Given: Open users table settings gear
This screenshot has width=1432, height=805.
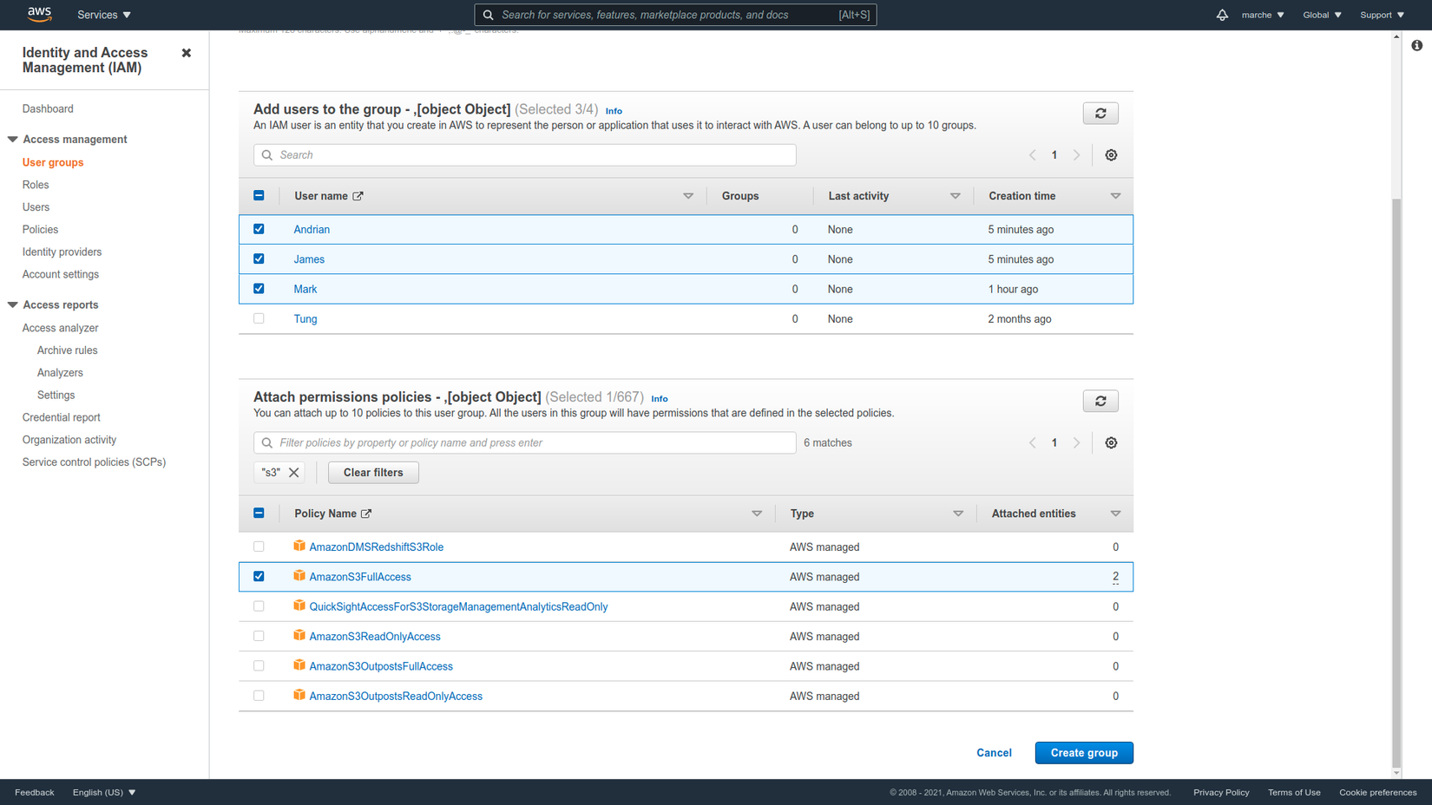Looking at the screenshot, I should tap(1111, 155).
